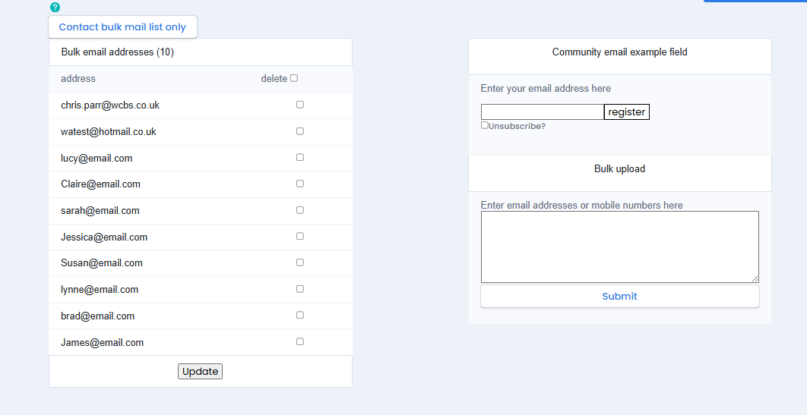The image size is (807, 415).
Task: Select delete checkbox for Jessica@email.com
Action: click(300, 236)
